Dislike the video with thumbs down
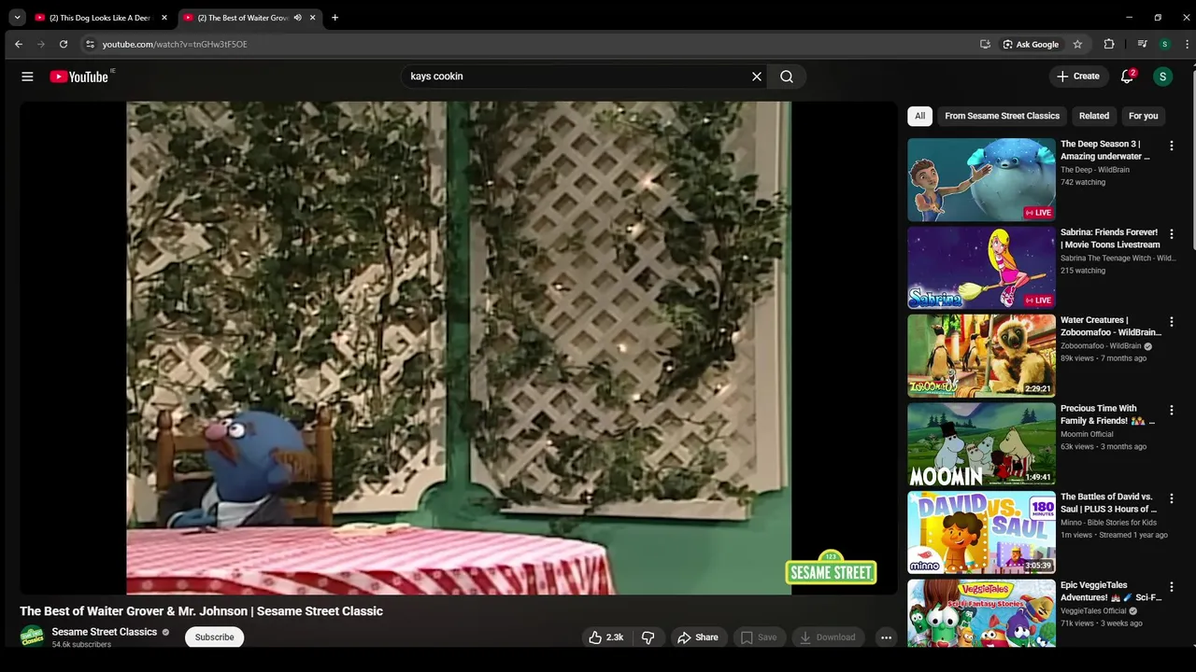The image size is (1196, 672). (x=648, y=637)
